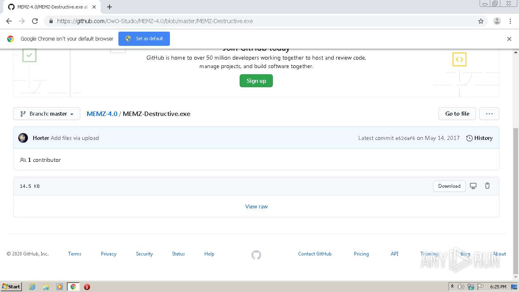The width and height of the screenshot is (519, 292).
Task: Dismiss the default browser notification bar
Action: point(509,39)
